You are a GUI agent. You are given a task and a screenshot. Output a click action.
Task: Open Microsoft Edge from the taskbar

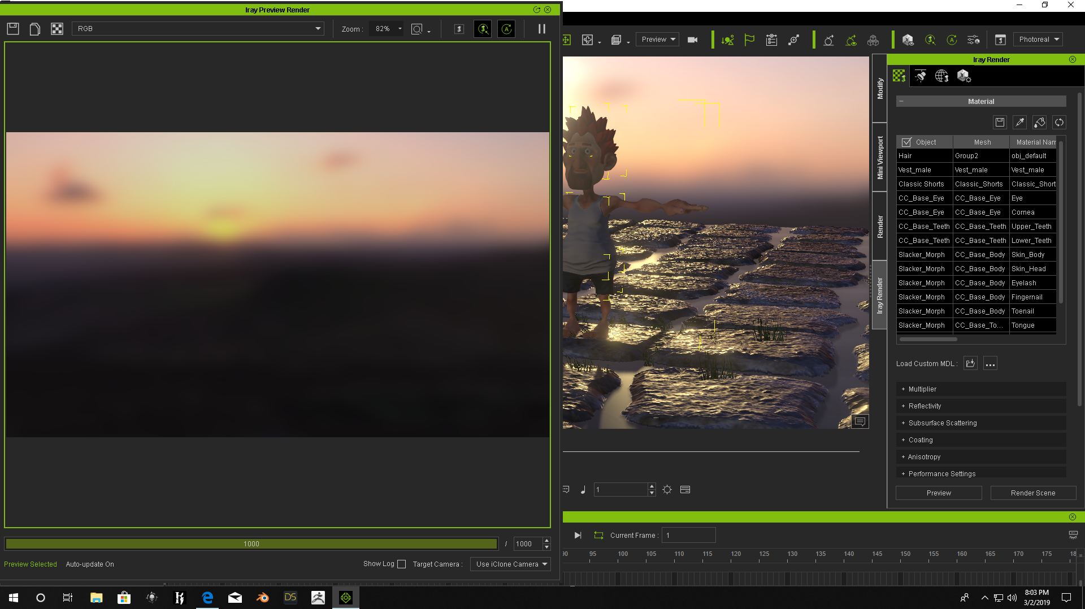(207, 598)
